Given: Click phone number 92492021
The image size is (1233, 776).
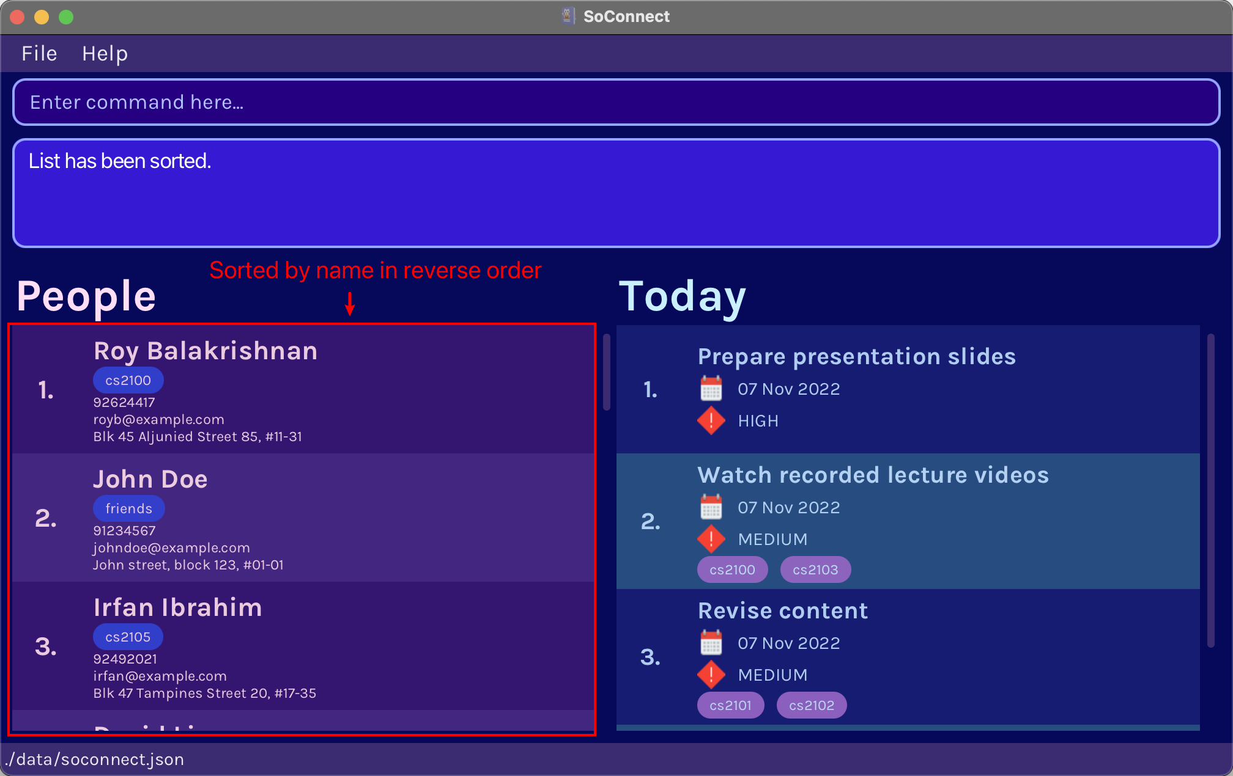Looking at the screenshot, I should pyautogui.click(x=125, y=659).
